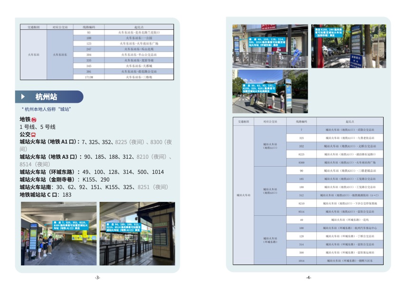Click the white triangle in 杭州站 header
Screen dimensions: 406x290
pyautogui.click(x=24, y=97)
